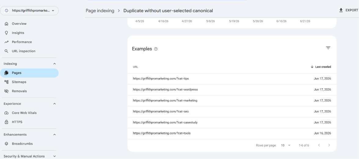Screen dimensions: 359x159
Task: Go back to Page indexing breadcrumb
Action: coord(100,11)
